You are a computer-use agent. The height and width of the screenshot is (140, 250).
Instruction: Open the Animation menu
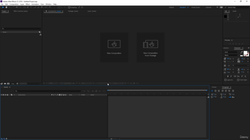[x=35, y=4]
